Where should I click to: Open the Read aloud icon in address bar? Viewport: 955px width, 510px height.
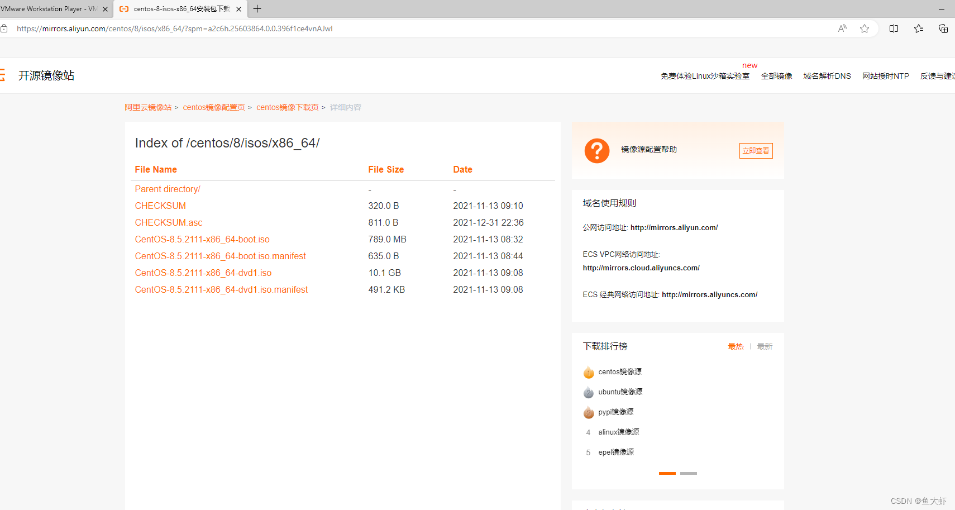pyautogui.click(x=842, y=28)
